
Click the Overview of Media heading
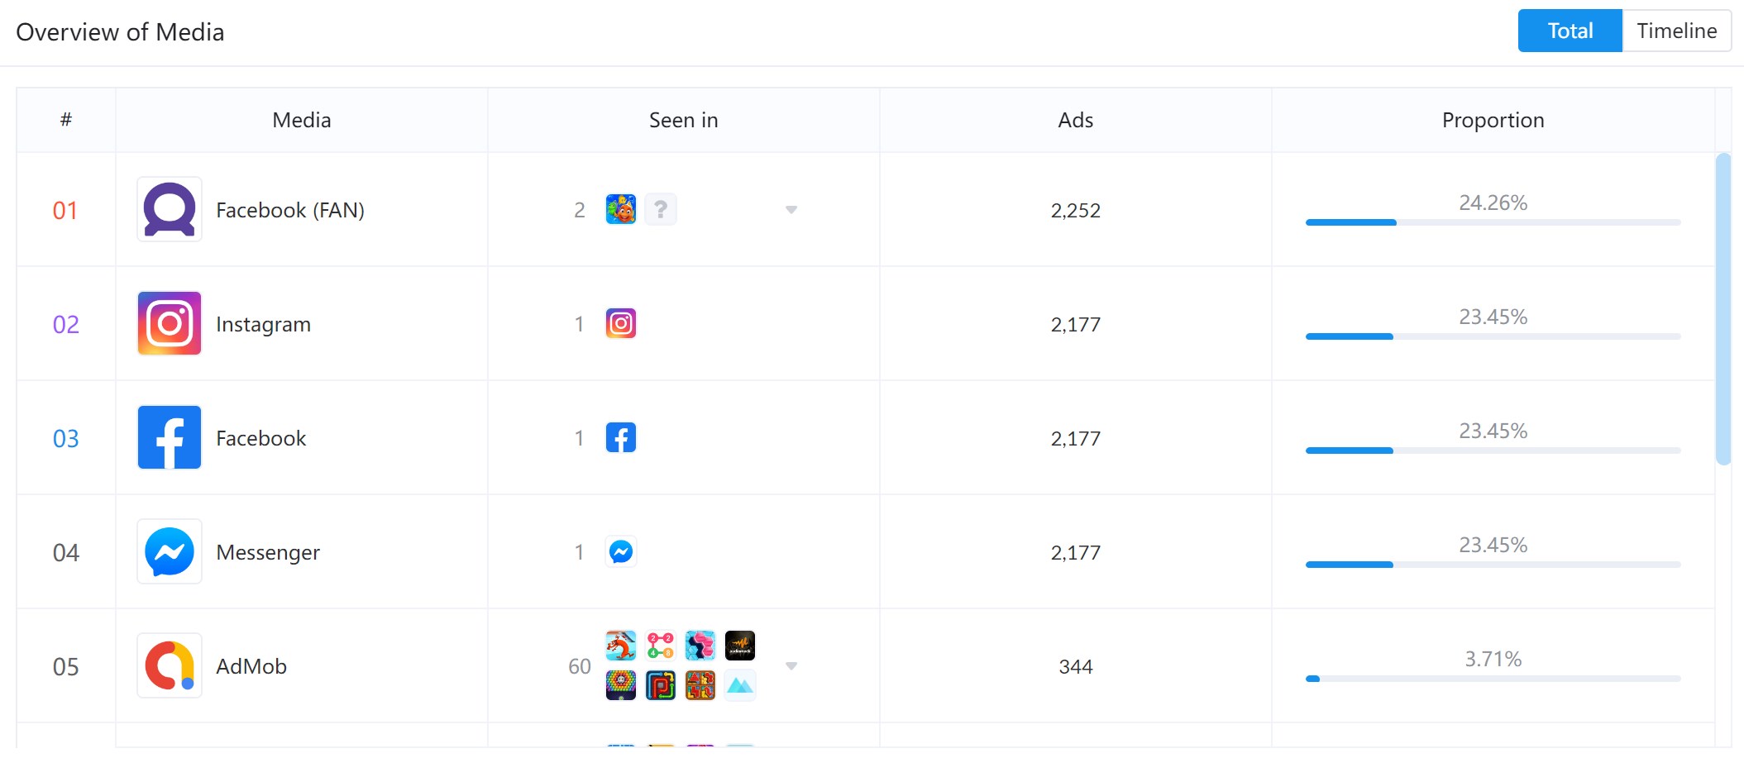tap(120, 32)
